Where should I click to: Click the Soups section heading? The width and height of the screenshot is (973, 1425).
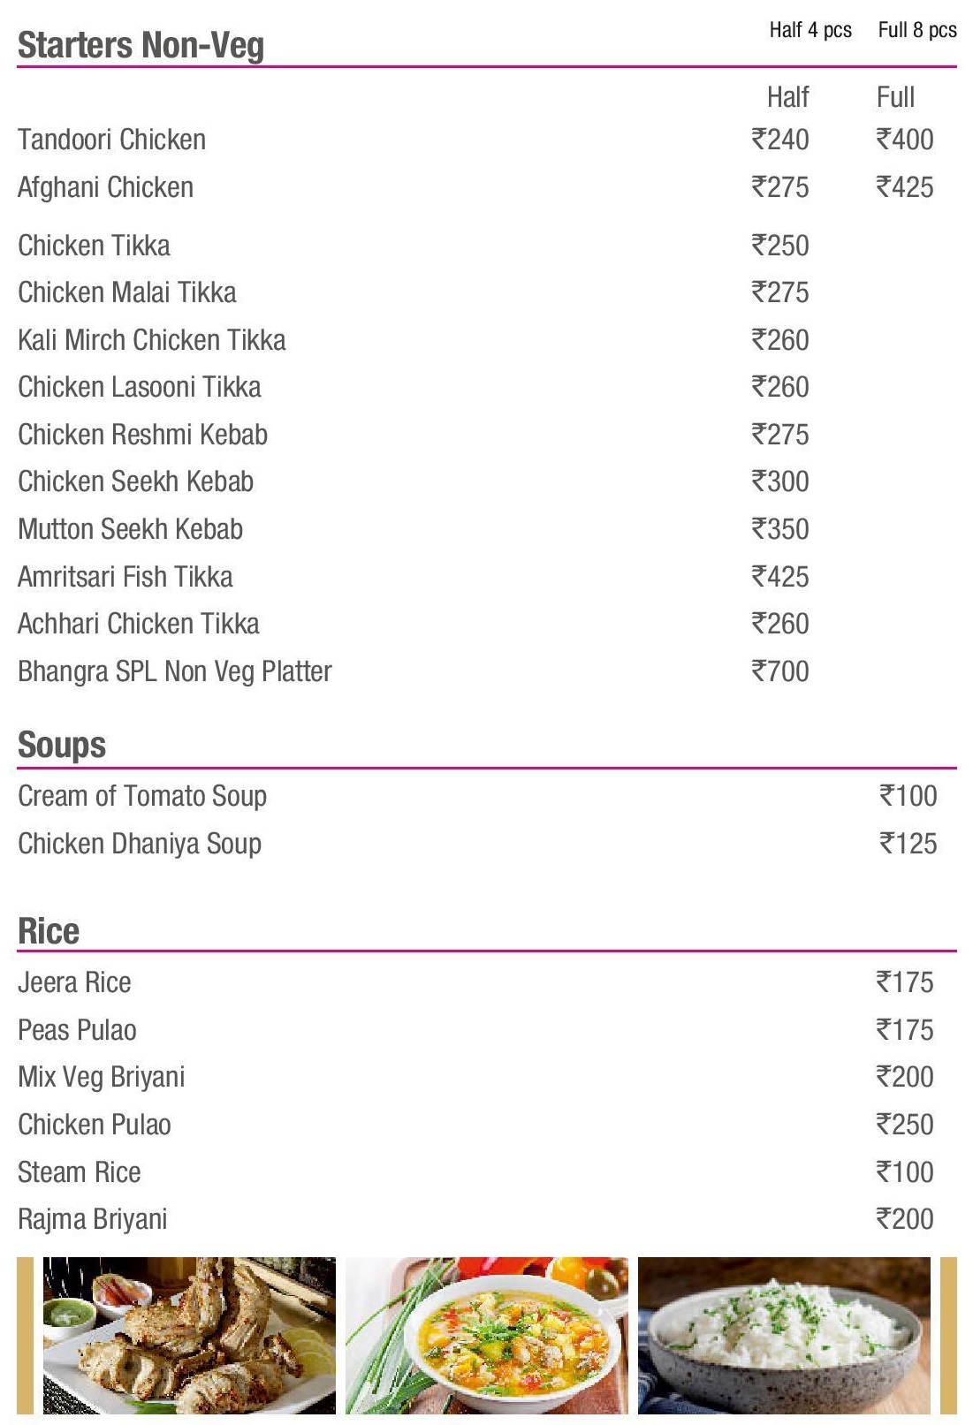pyautogui.click(x=62, y=745)
